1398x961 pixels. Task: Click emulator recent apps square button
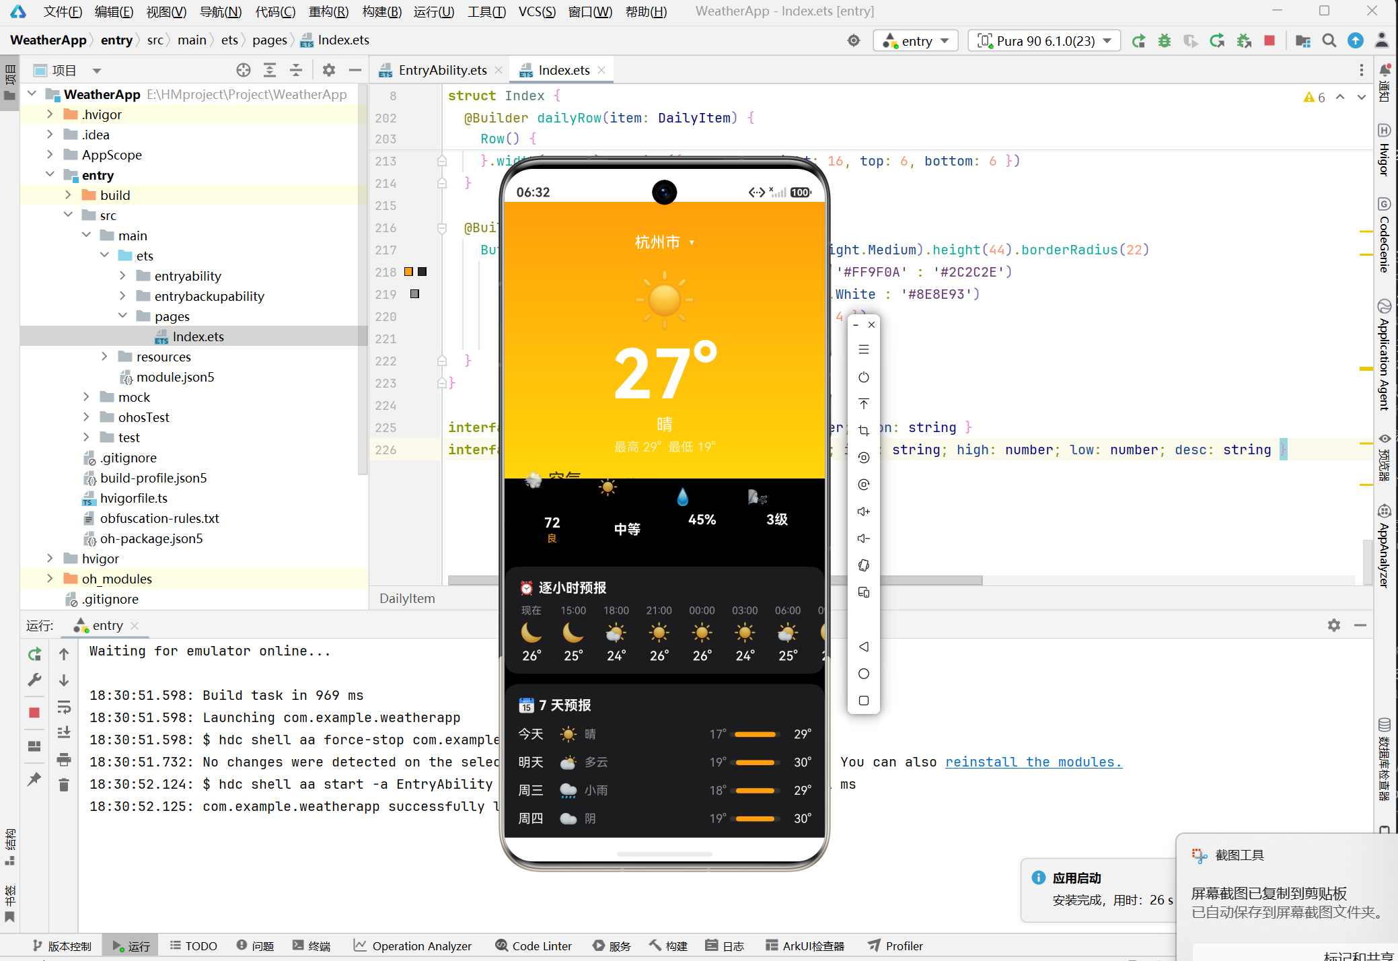[864, 701]
